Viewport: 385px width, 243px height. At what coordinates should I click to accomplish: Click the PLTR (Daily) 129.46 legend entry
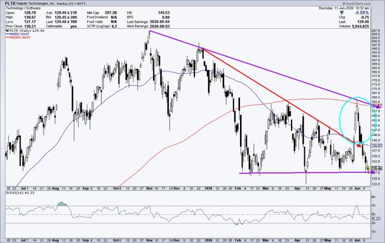click(26, 31)
